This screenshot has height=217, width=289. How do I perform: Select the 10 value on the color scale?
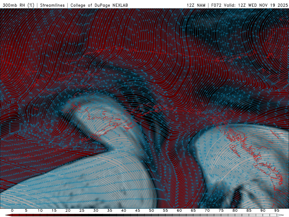click(40, 210)
